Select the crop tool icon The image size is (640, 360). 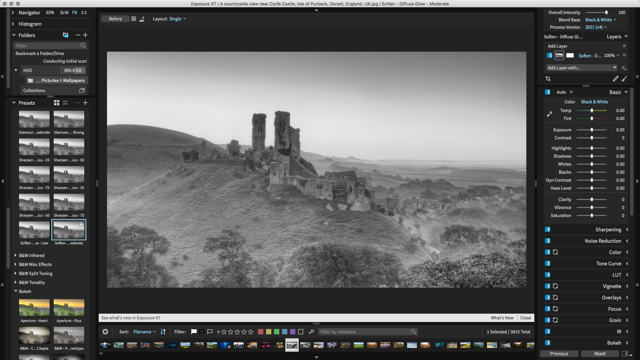click(548, 79)
